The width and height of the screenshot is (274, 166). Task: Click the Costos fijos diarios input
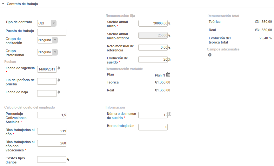(52, 159)
